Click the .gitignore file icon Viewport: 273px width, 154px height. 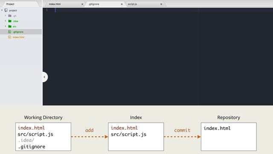(9, 32)
